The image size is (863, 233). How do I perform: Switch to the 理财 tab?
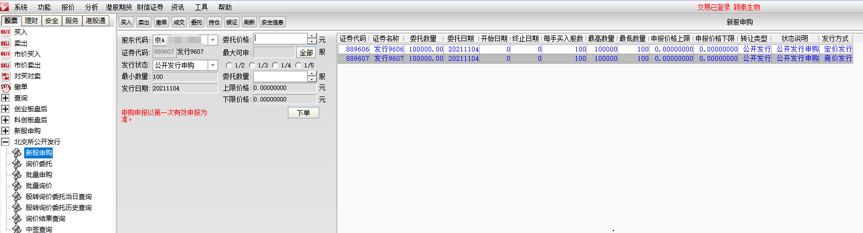pyautogui.click(x=31, y=21)
